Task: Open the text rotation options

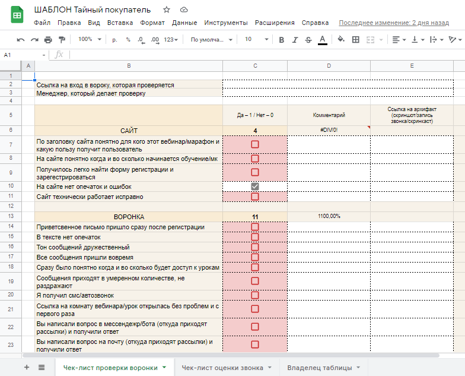Action: click(456, 39)
